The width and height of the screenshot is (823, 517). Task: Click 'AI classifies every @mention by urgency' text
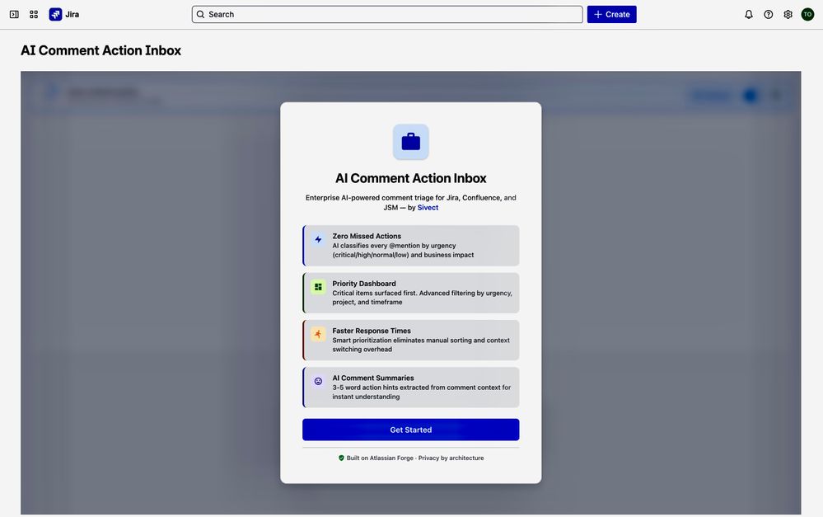(403, 250)
